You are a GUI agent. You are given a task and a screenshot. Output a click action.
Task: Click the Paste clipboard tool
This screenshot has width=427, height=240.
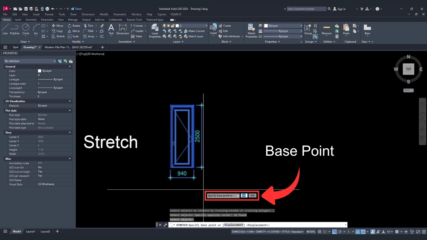[346, 29]
